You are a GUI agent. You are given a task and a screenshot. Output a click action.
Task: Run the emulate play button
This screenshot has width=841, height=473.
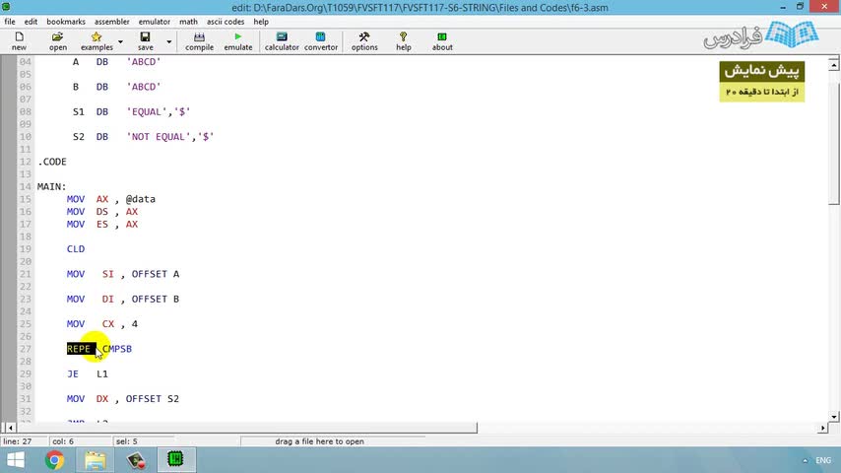click(x=238, y=40)
